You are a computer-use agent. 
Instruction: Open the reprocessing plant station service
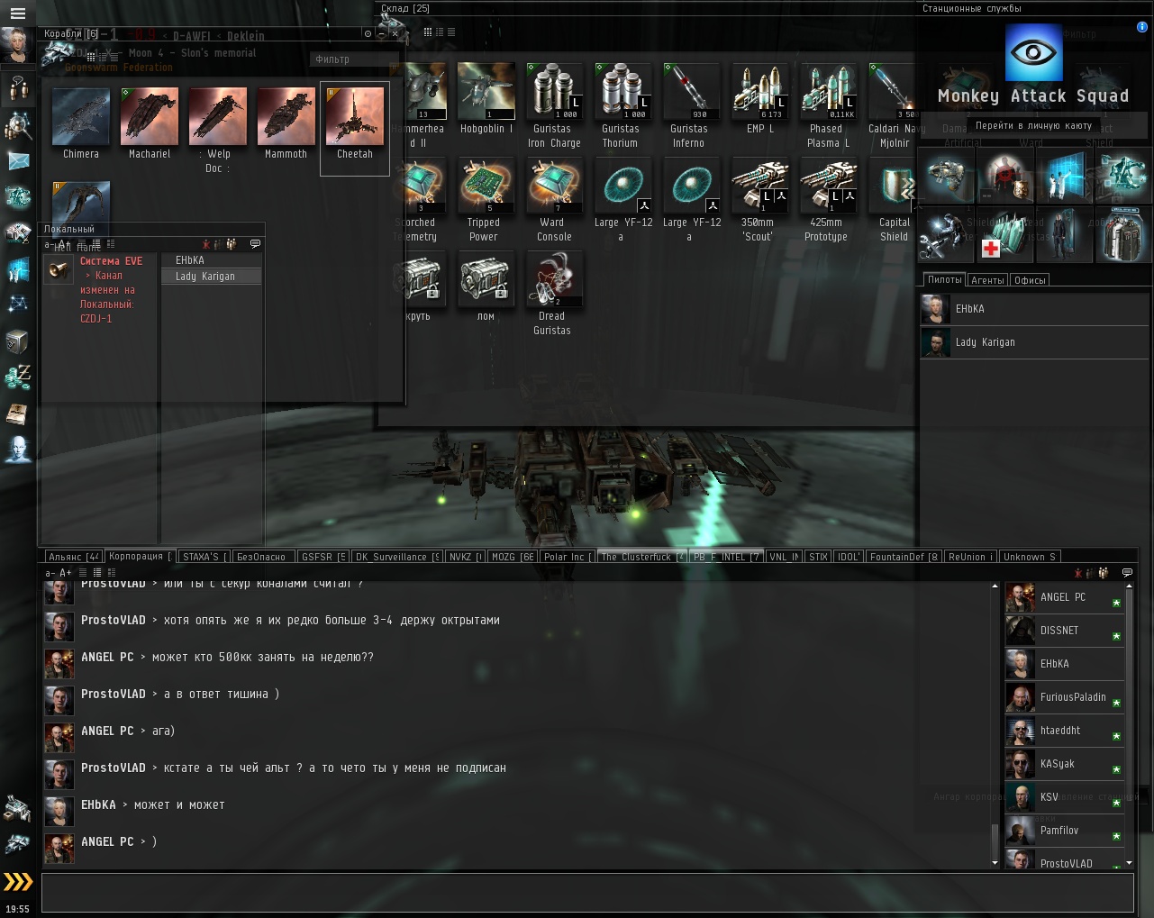pos(1122,176)
